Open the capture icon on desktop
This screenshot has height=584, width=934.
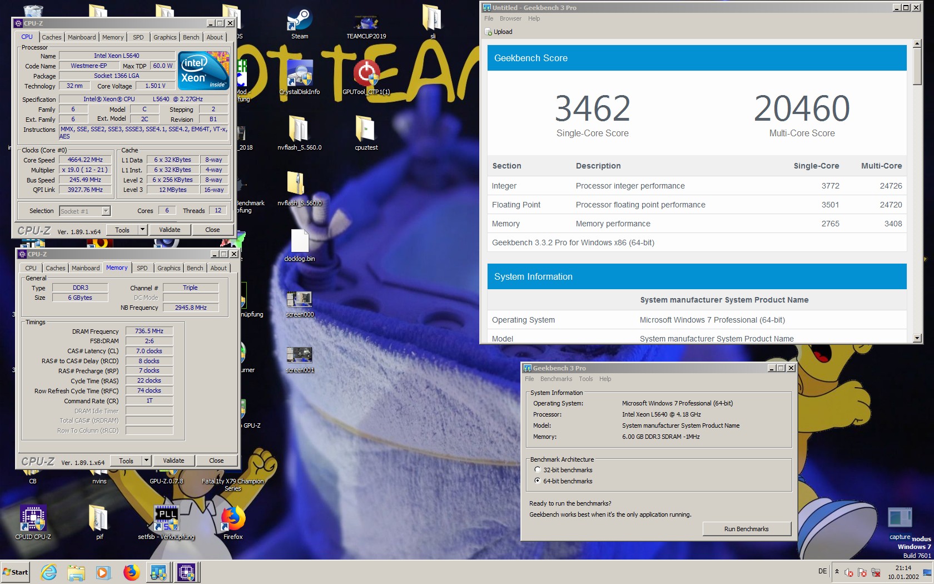(x=900, y=523)
